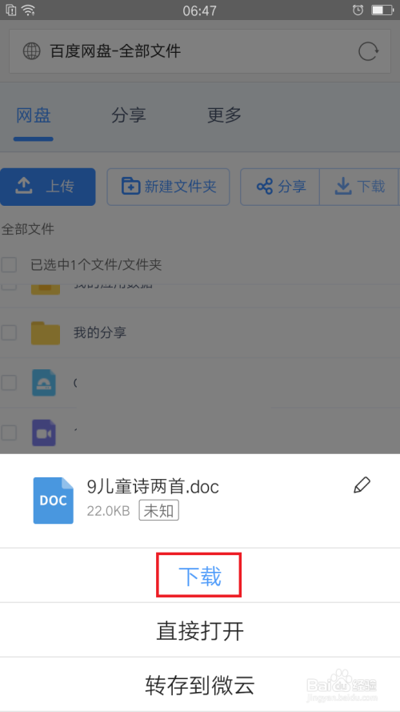Choose 转存到微云 to save to Weiyun

200,685
